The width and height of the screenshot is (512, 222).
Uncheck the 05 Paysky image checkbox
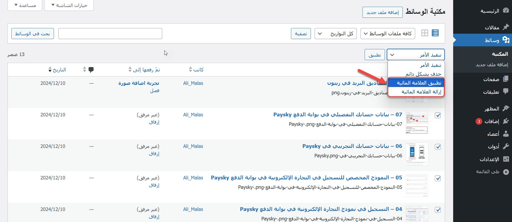click(438, 178)
